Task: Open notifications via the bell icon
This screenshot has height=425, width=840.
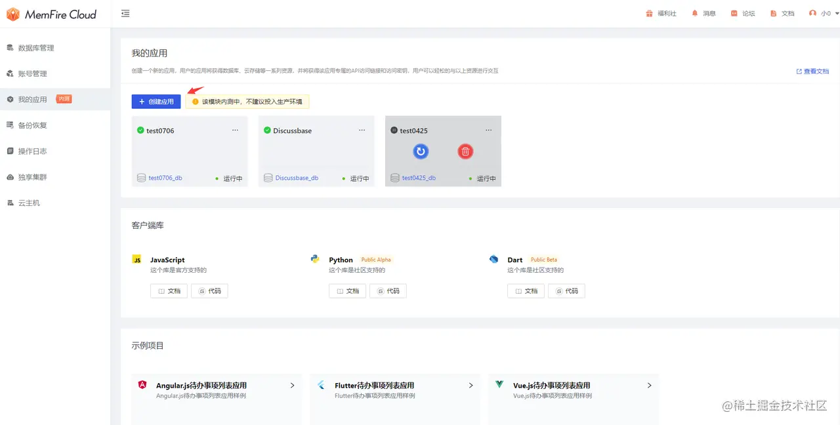Action: point(695,13)
